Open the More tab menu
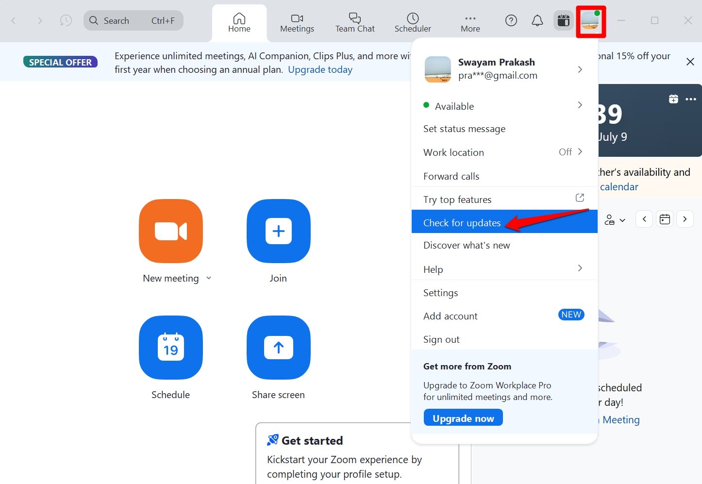 pyautogui.click(x=470, y=23)
